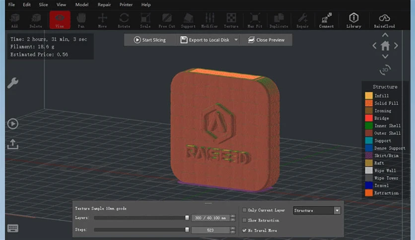415x240 pixels.
Task: Open the Free Cut tool
Action: [x=167, y=20]
